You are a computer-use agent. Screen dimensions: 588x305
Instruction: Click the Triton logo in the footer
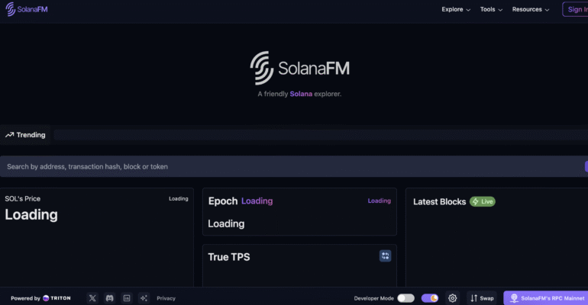point(57,298)
